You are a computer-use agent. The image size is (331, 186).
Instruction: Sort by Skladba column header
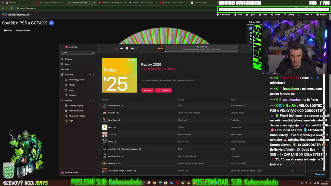click(x=105, y=100)
